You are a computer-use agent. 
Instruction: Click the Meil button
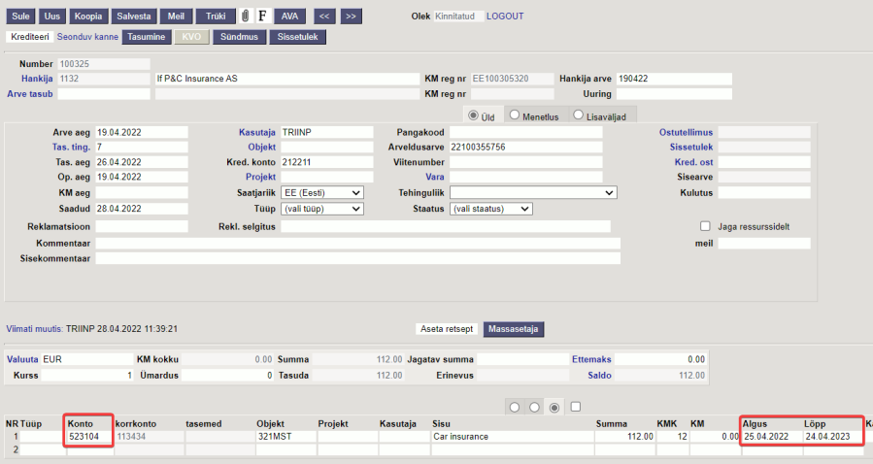click(x=176, y=17)
